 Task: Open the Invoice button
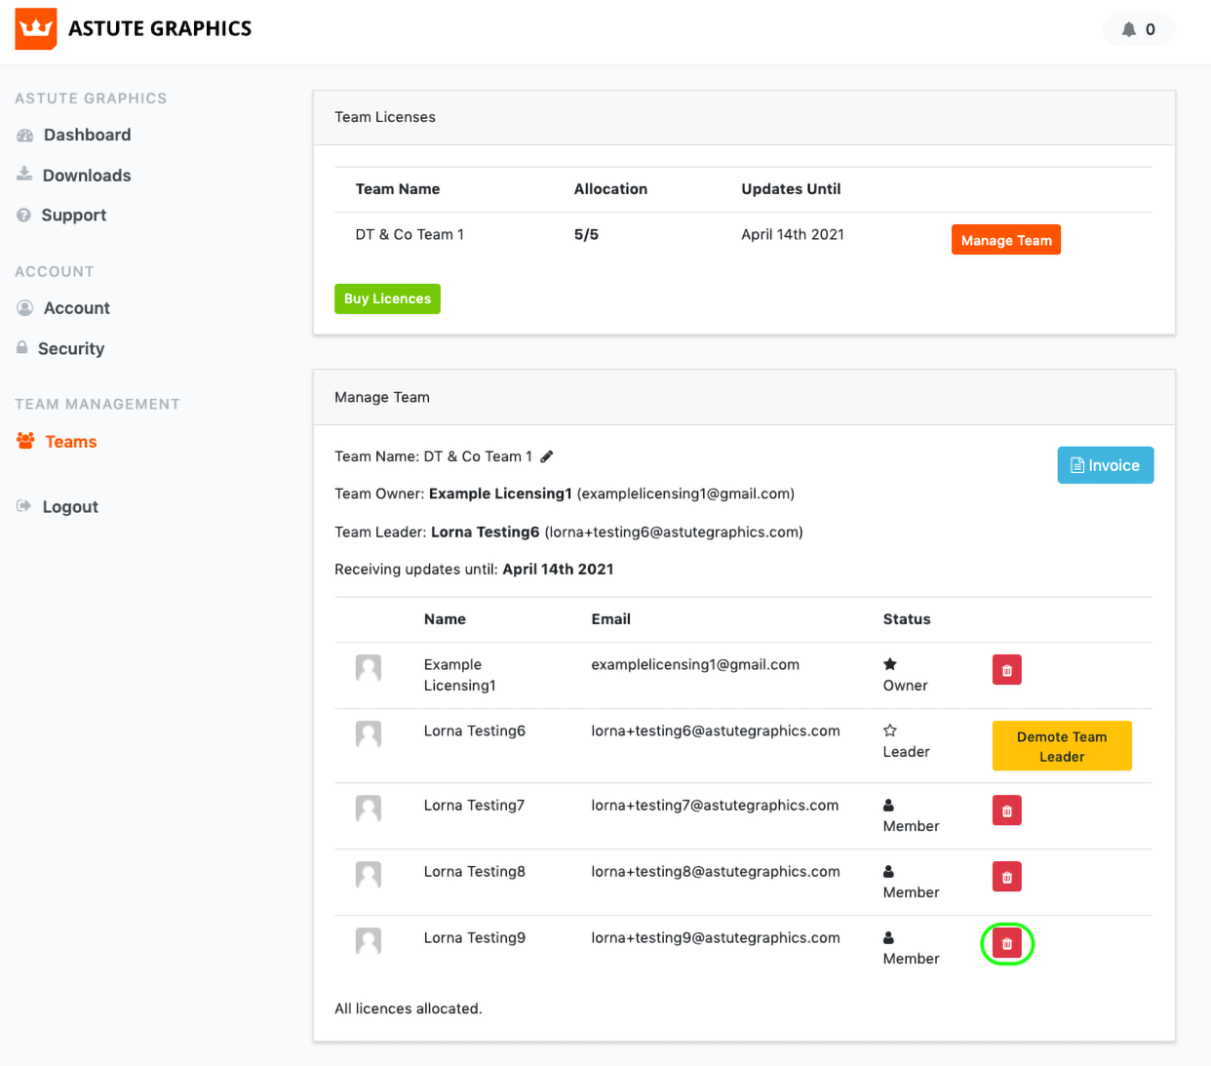point(1105,465)
